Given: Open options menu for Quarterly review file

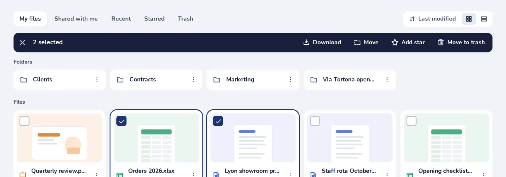Looking at the screenshot, I should pyautogui.click(x=96, y=174).
